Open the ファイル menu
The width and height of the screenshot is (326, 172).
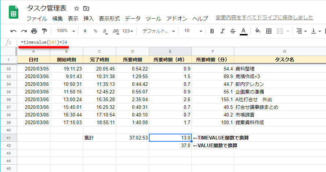point(37,19)
